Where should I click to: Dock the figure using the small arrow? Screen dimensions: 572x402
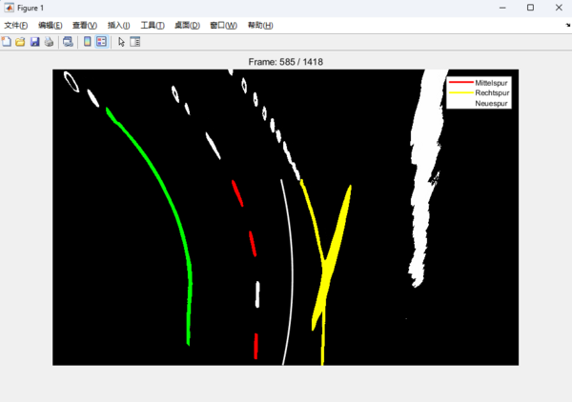pos(566,26)
